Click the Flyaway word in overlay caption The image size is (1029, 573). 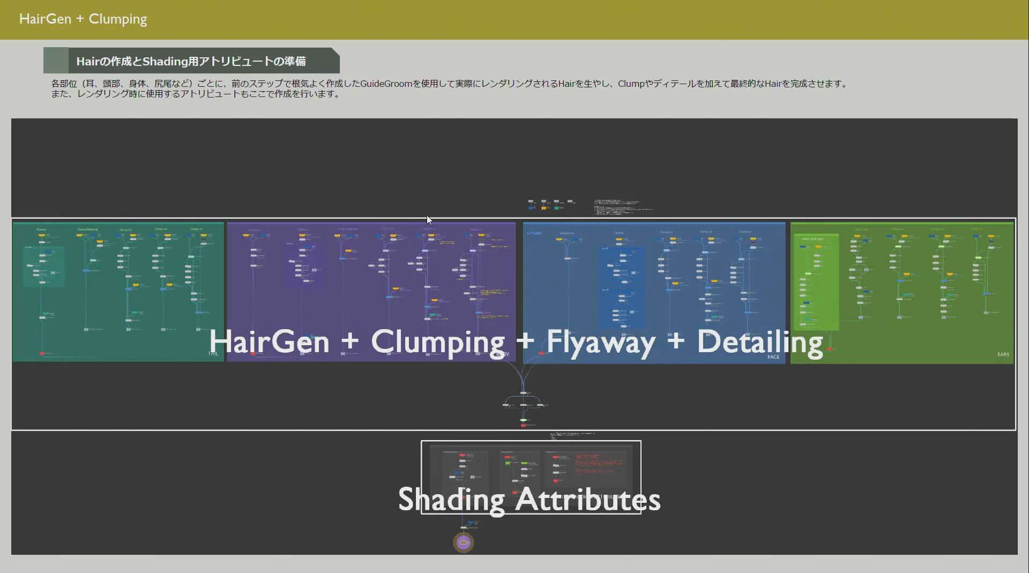(601, 342)
